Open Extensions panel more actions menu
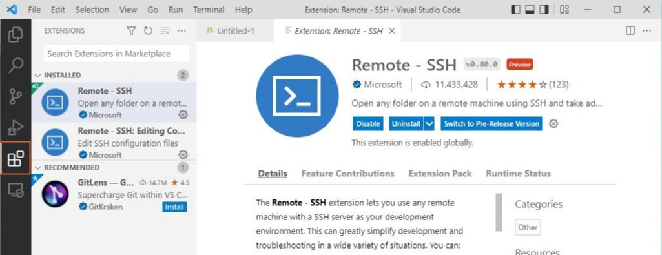This screenshot has height=255, width=662. point(182,31)
